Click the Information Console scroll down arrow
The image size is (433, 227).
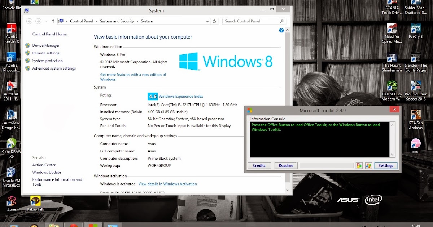pos(393,155)
